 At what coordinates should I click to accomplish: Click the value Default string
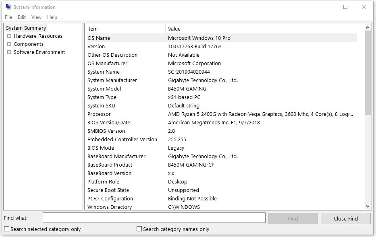(x=184, y=105)
